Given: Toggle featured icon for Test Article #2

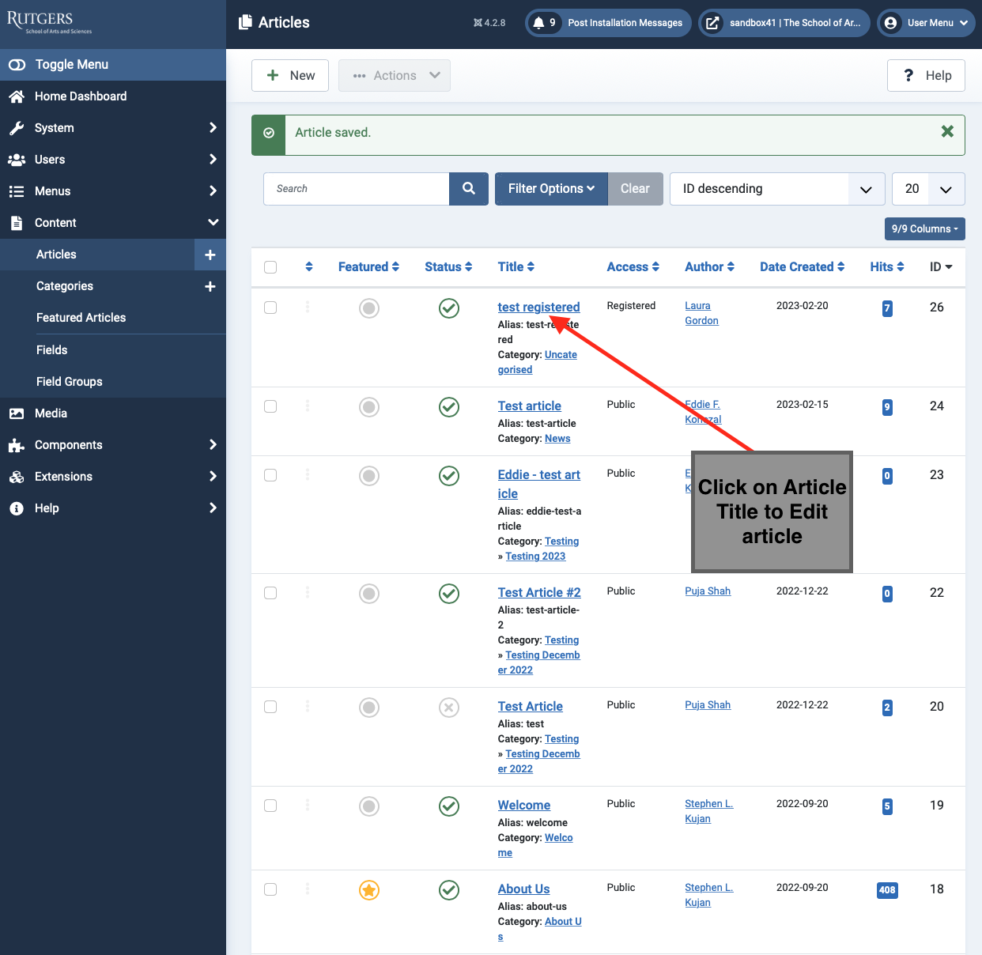Looking at the screenshot, I should pos(369,594).
